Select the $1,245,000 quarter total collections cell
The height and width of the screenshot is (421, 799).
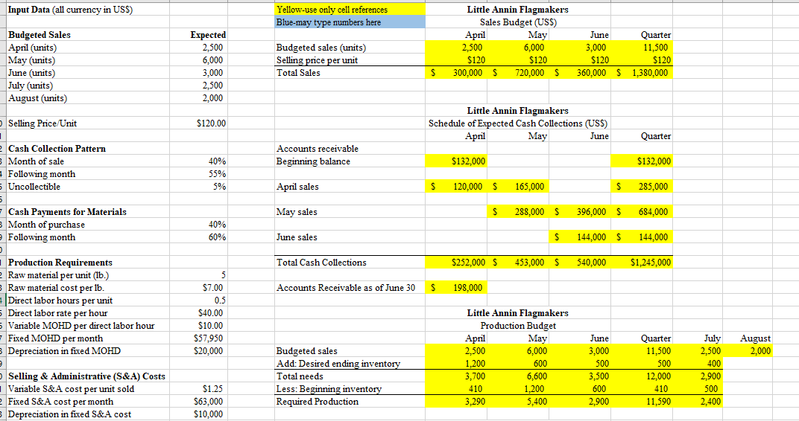[642, 263]
